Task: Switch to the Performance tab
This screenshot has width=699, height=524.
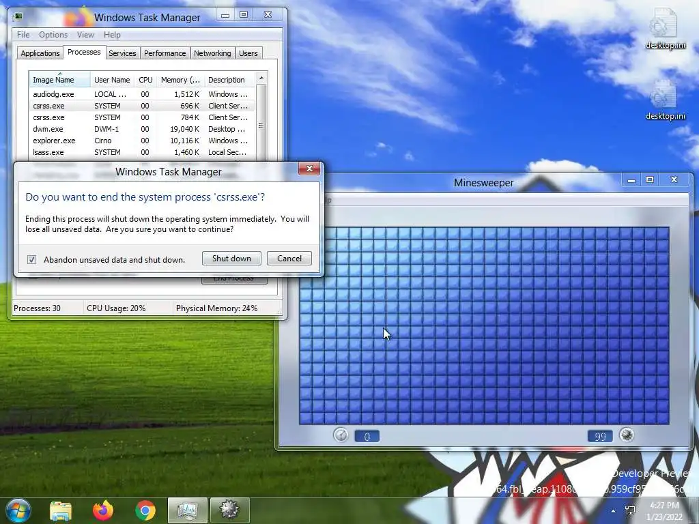Action: tap(165, 53)
